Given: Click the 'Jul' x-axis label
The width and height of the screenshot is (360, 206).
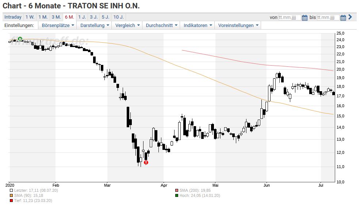Looking at the screenshot, I should pyautogui.click(x=321, y=185).
